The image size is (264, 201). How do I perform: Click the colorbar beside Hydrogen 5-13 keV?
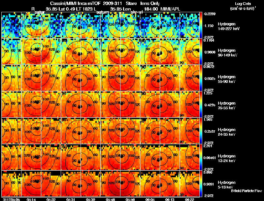click(201, 184)
